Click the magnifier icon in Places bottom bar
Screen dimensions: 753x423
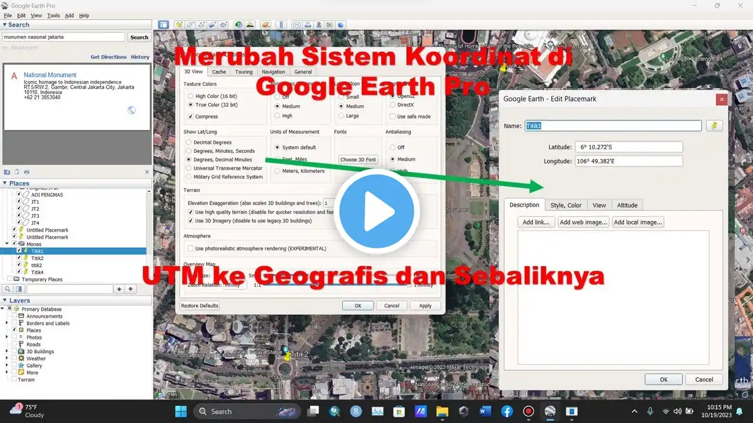pyautogui.click(x=8, y=289)
